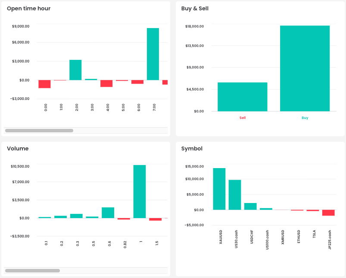Select the Sell bar in Buy & Sell chart

(243, 97)
